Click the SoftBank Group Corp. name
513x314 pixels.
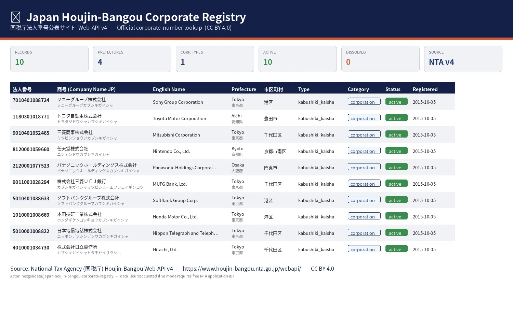click(175, 200)
